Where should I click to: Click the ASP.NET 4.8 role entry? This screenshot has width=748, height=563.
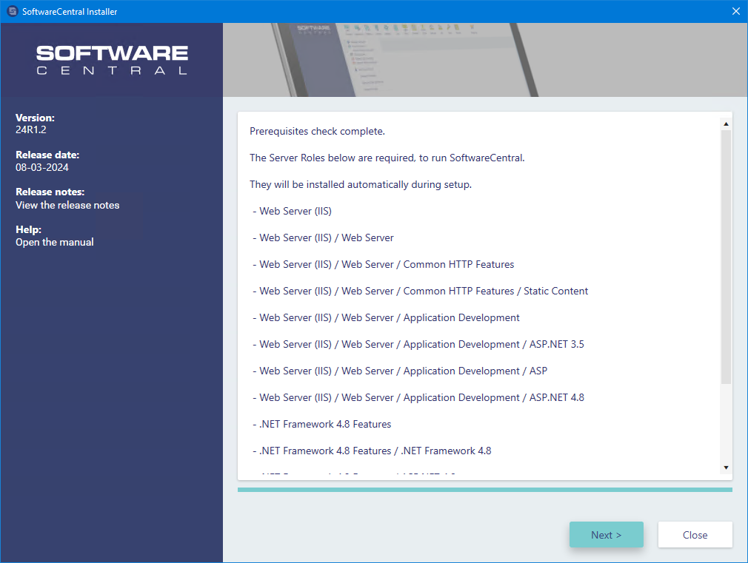[421, 398]
